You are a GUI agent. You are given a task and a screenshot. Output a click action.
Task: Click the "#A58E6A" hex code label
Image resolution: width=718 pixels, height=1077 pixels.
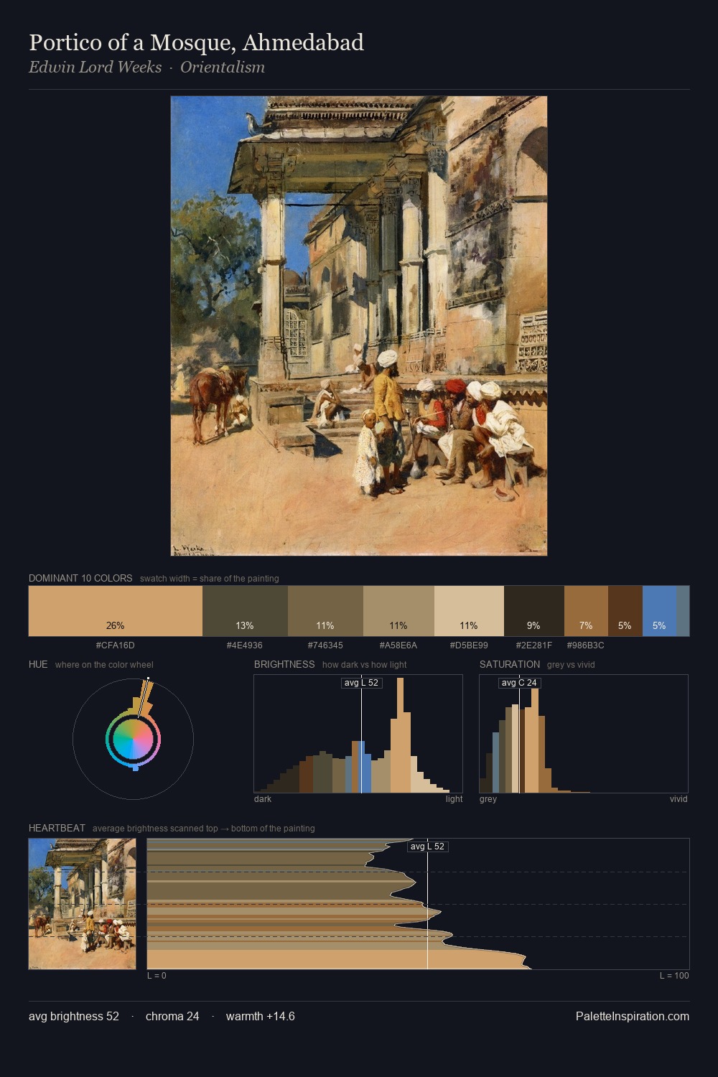tap(398, 645)
